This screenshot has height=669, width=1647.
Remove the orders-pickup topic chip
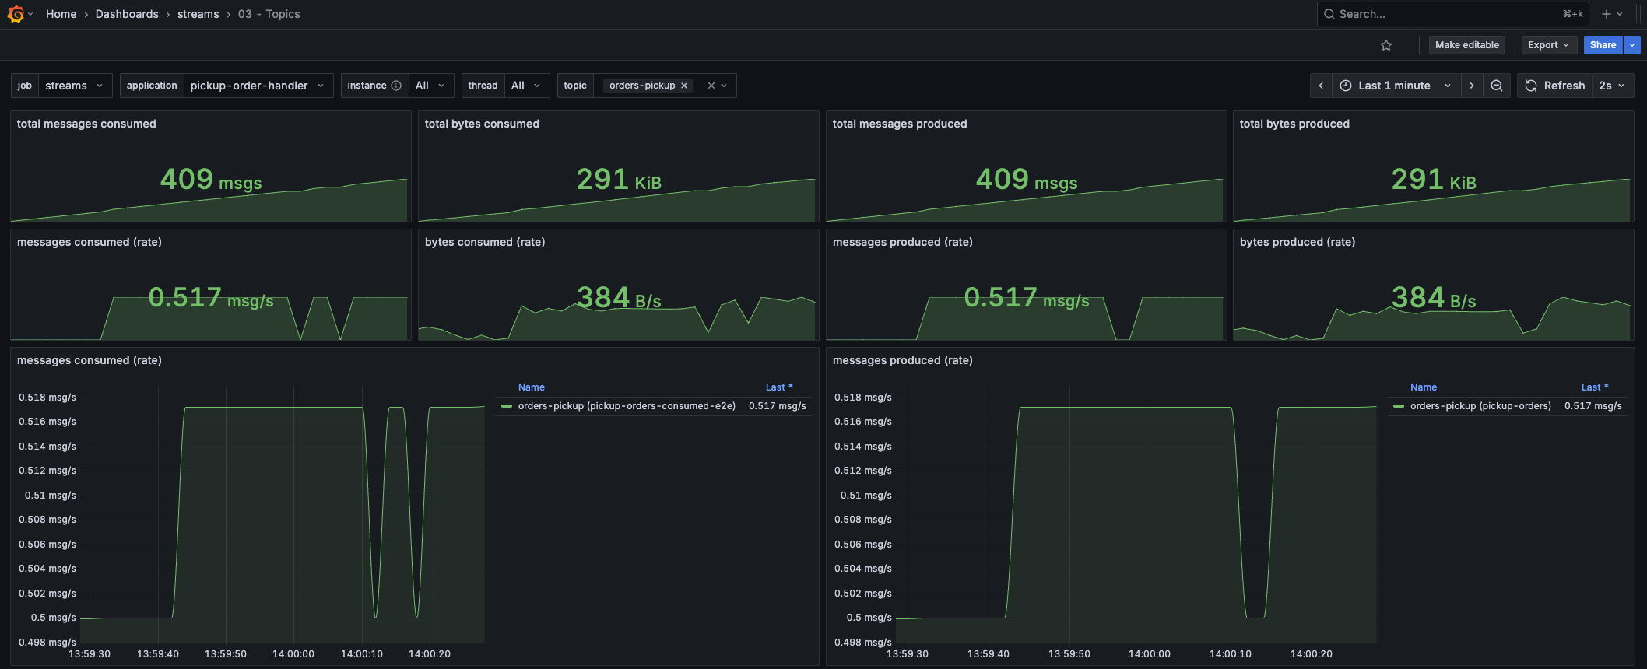tap(684, 86)
